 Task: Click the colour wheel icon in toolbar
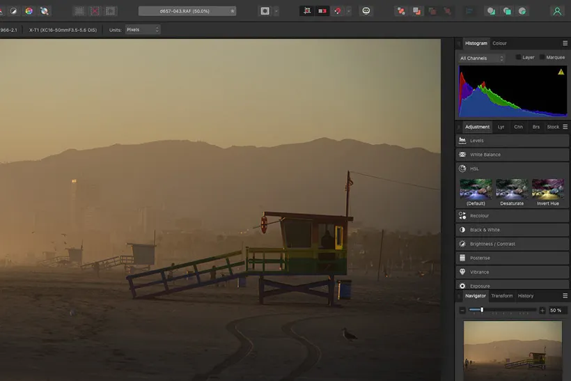pyautogui.click(x=29, y=11)
